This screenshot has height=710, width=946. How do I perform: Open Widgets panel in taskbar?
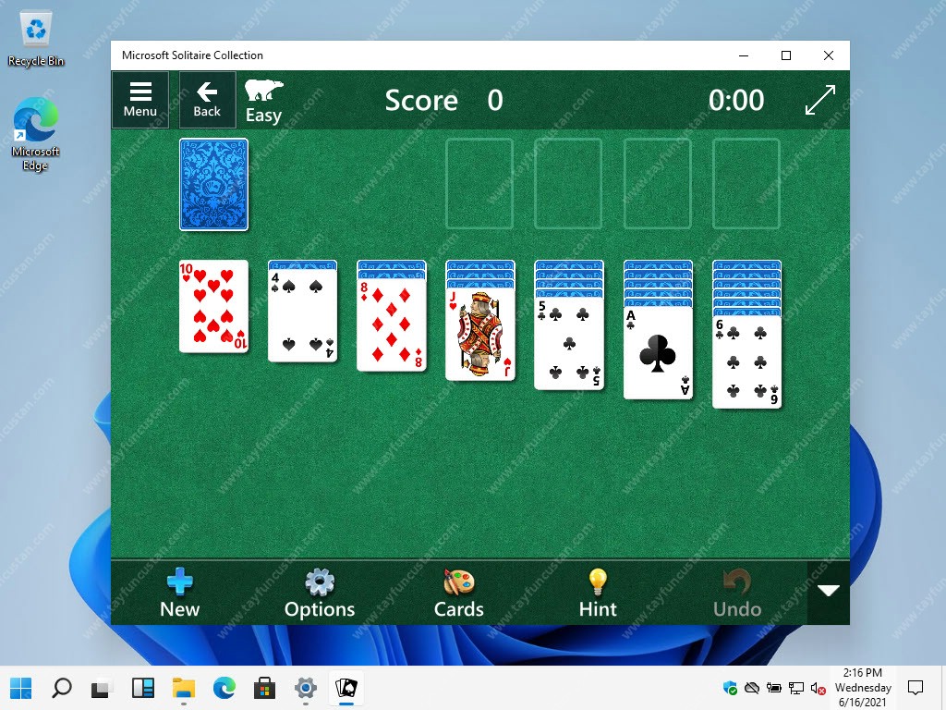coord(143,687)
